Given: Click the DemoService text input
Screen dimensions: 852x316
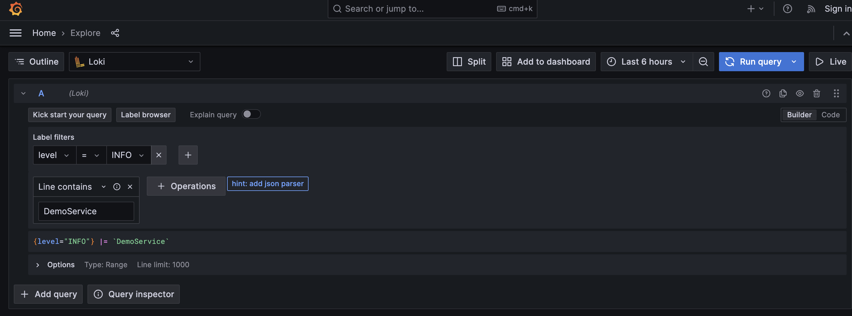Looking at the screenshot, I should pyautogui.click(x=86, y=211).
